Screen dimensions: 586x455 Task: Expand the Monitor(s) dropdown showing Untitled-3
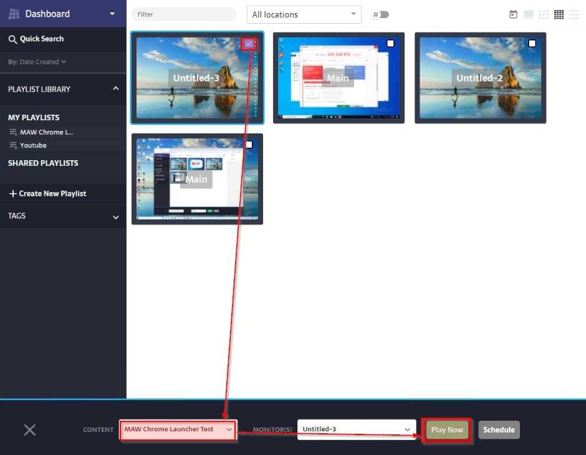[356, 429]
